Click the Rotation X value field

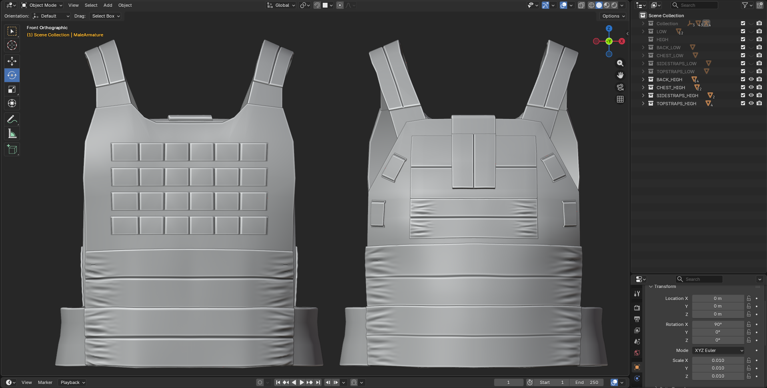point(718,324)
